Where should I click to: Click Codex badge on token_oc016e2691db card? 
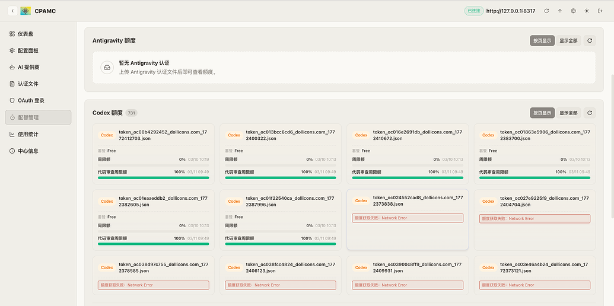coord(361,135)
